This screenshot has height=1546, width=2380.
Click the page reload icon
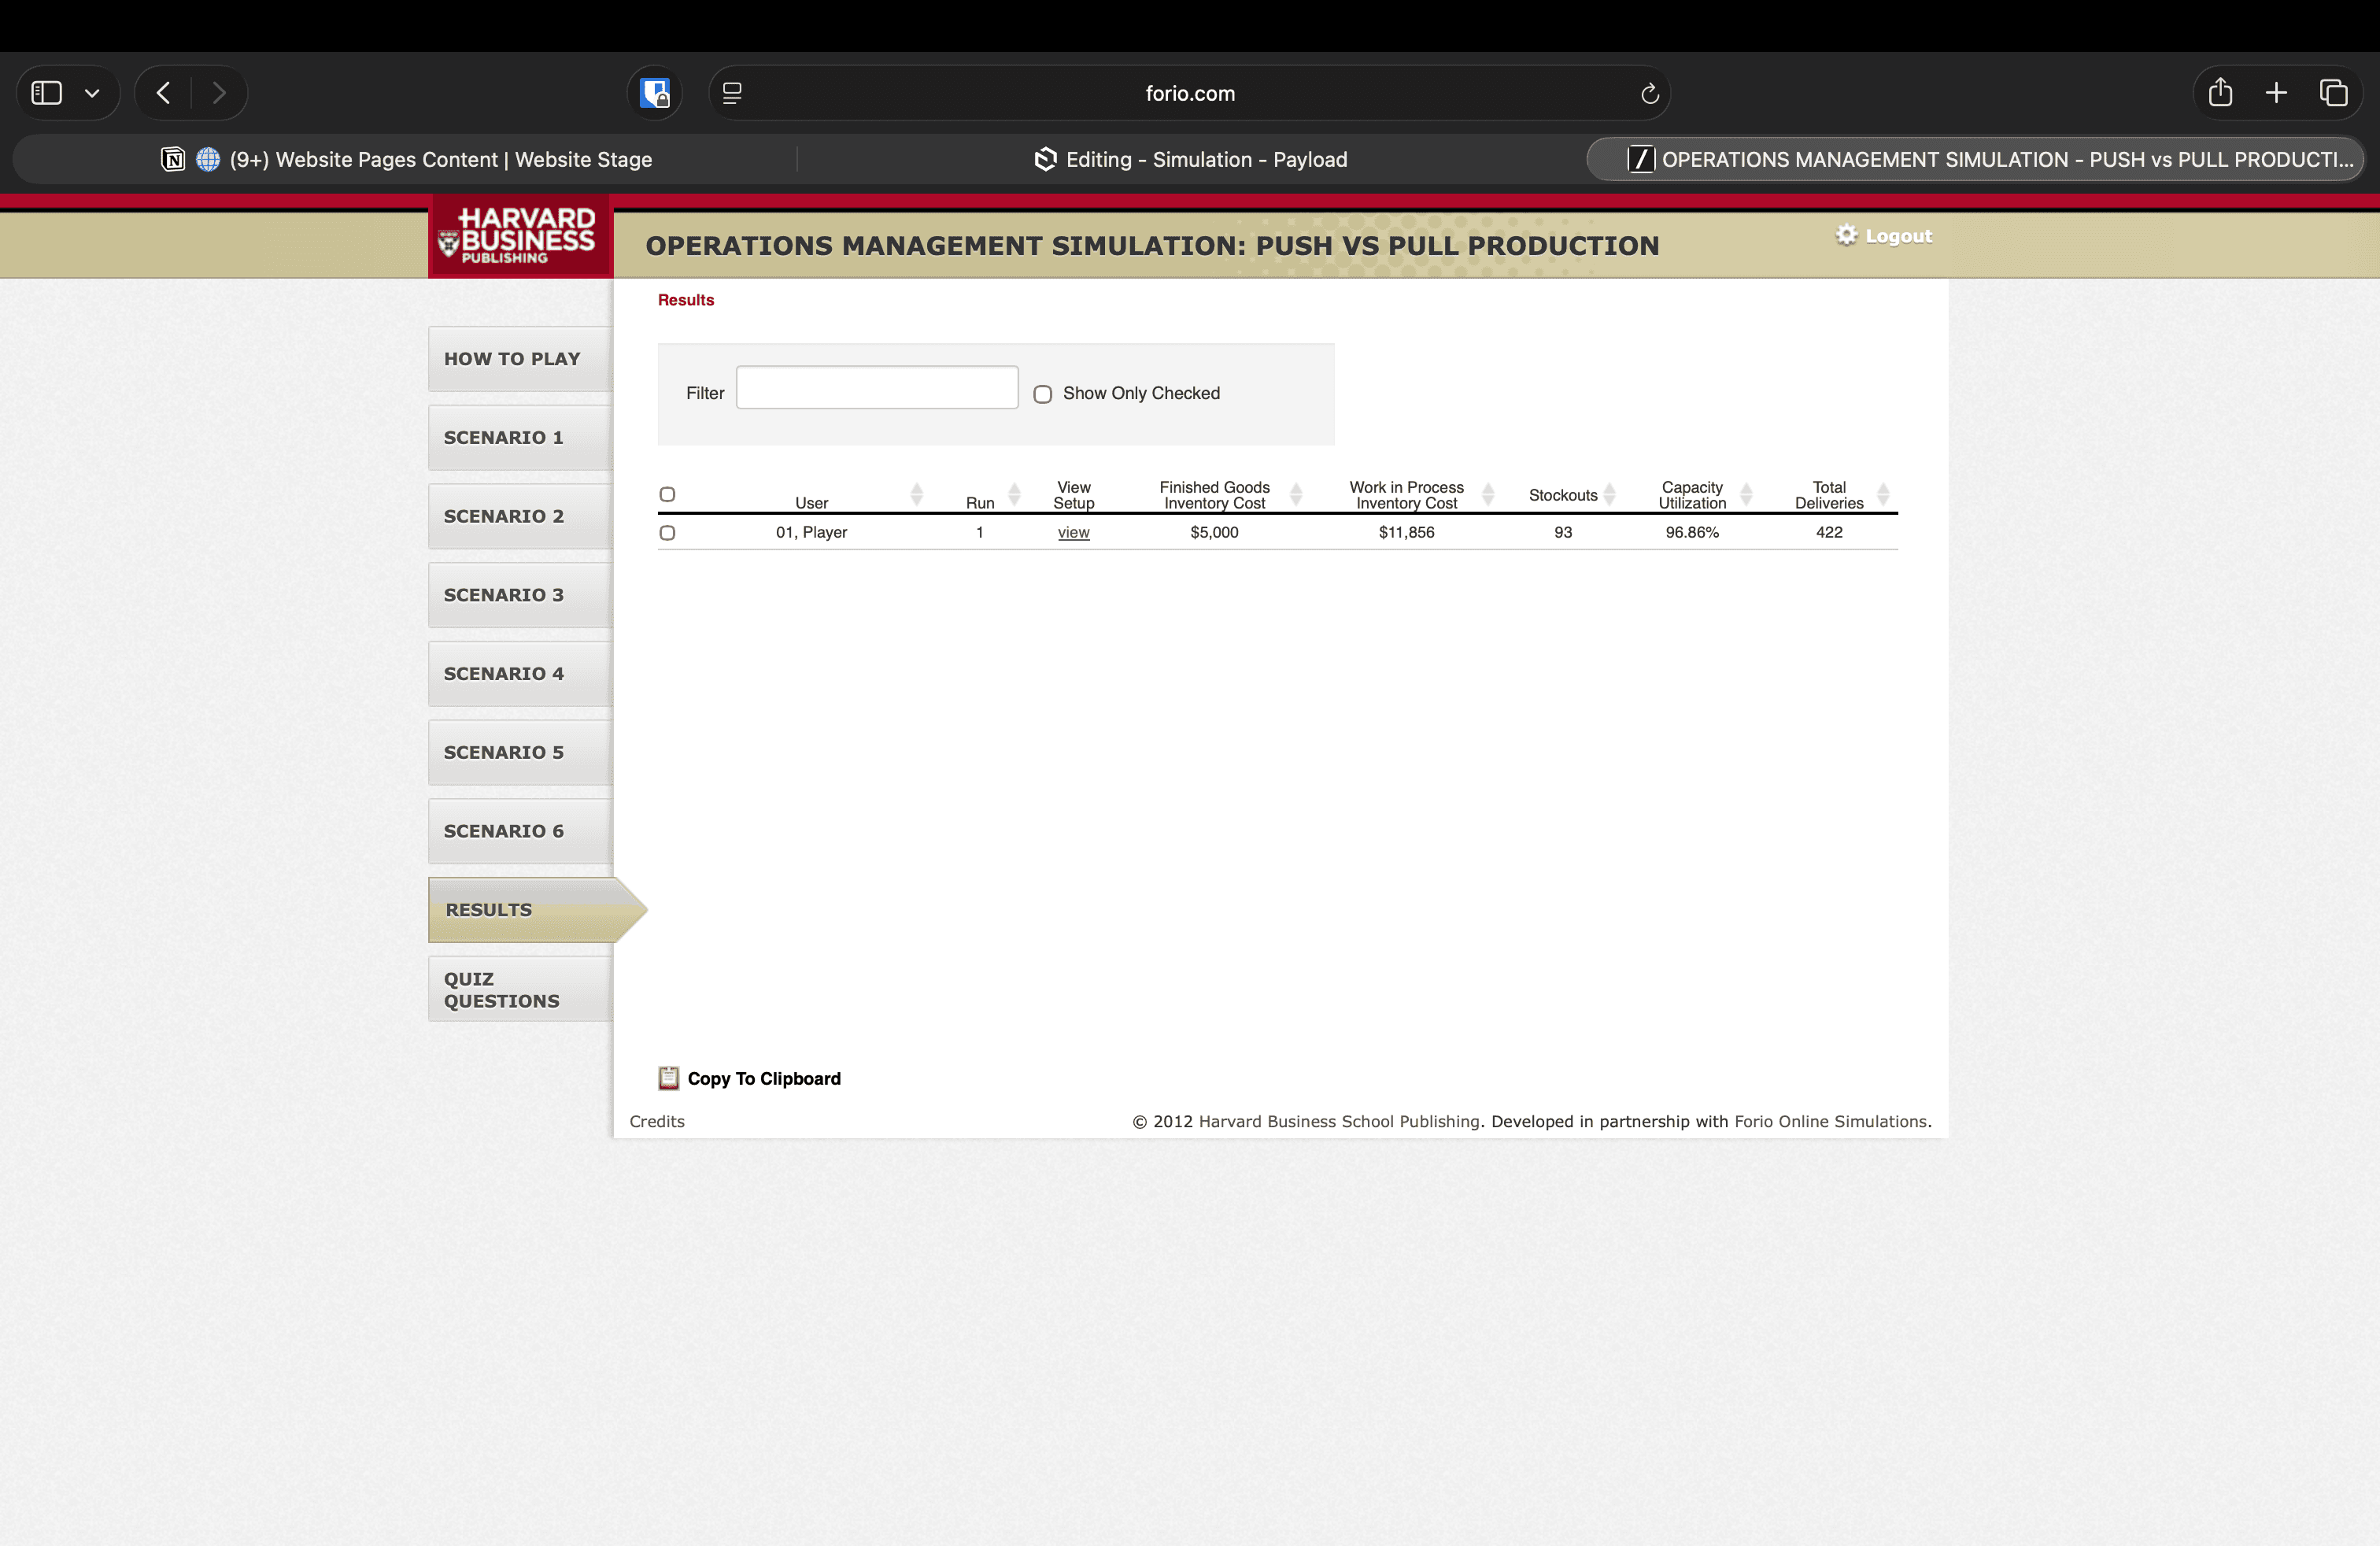(x=1649, y=94)
